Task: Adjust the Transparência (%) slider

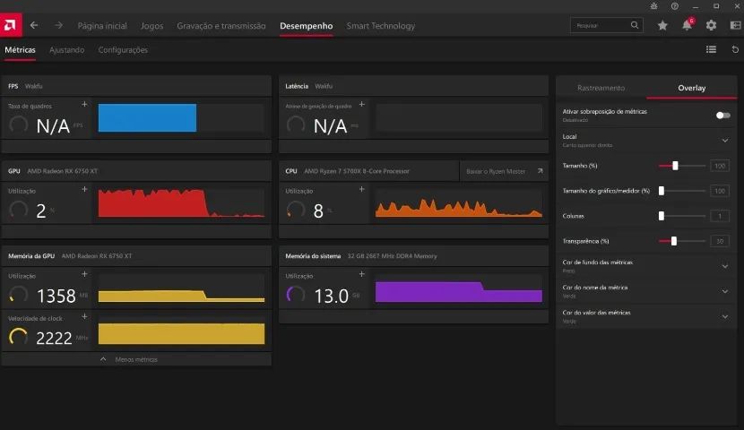Action: 682,241
